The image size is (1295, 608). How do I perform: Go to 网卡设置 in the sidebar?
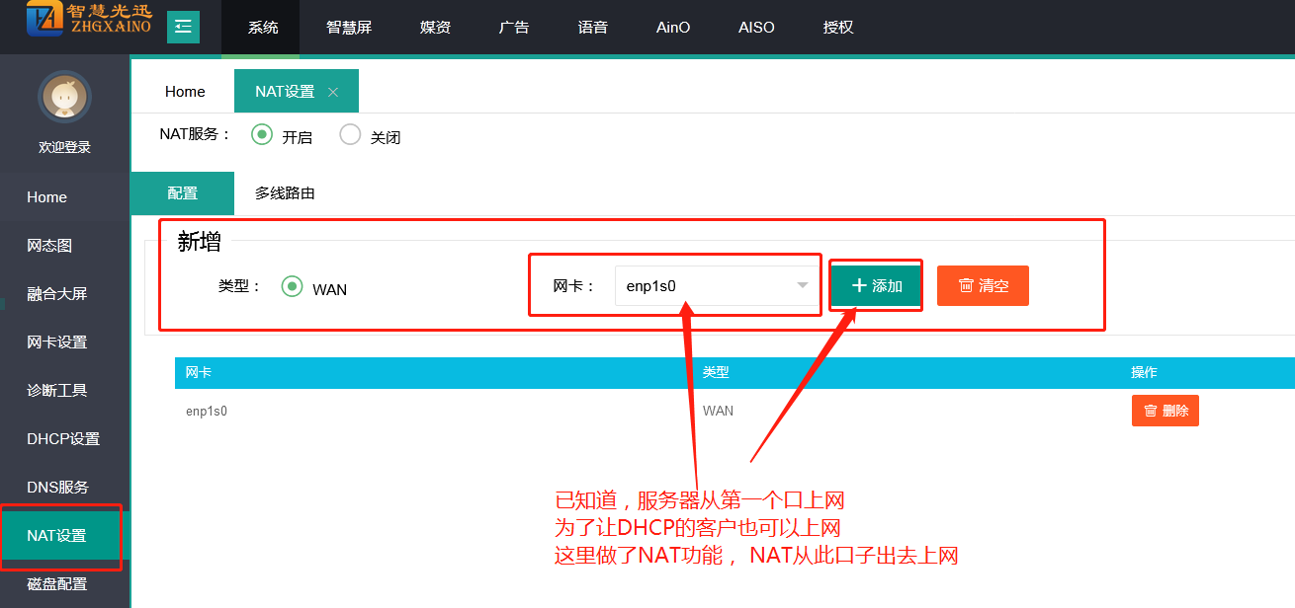[x=57, y=342]
